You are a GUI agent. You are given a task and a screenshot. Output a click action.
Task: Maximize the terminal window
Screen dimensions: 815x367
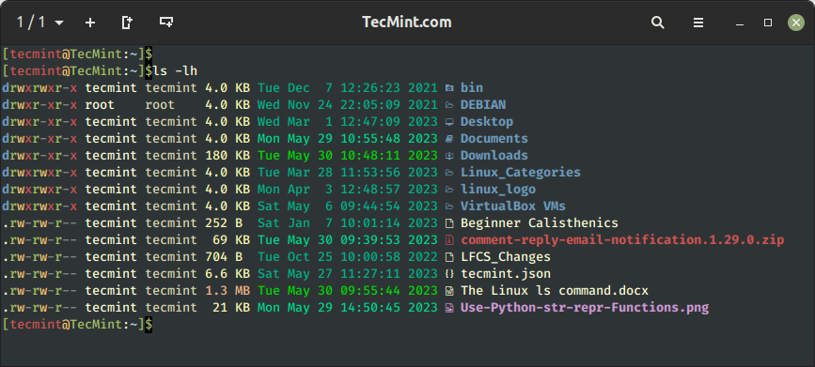click(x=768, y=23)
